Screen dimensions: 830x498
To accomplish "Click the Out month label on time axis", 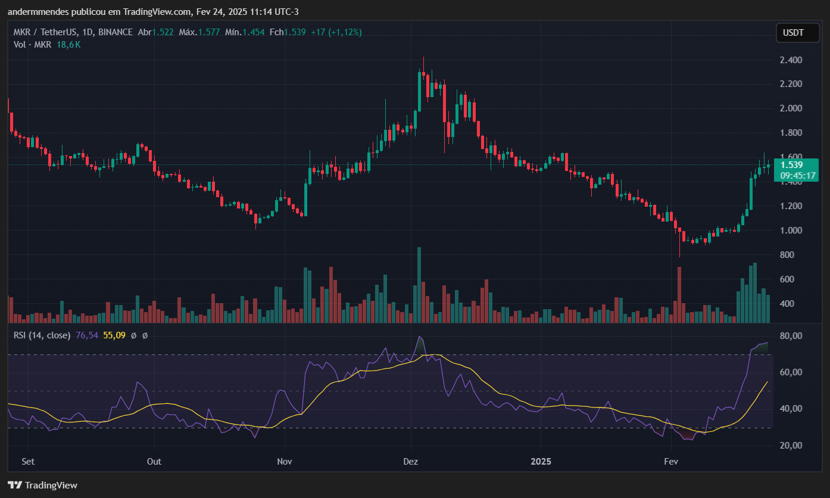I will (154, 462).
